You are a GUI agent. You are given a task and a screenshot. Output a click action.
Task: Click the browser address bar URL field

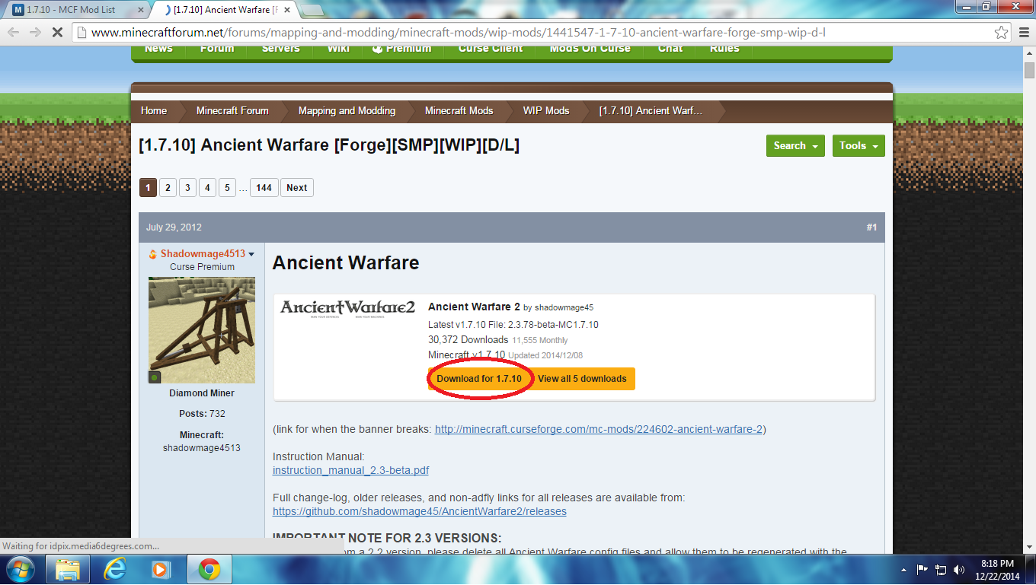[x=533, y=33]
